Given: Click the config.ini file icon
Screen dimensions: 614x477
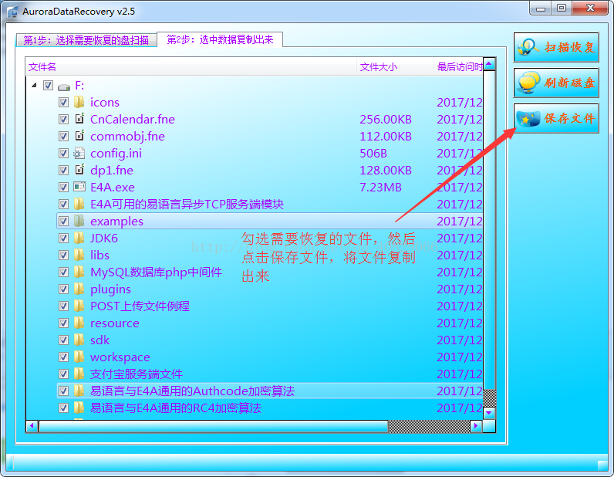Looking at the screenshot, I should 79,153.
